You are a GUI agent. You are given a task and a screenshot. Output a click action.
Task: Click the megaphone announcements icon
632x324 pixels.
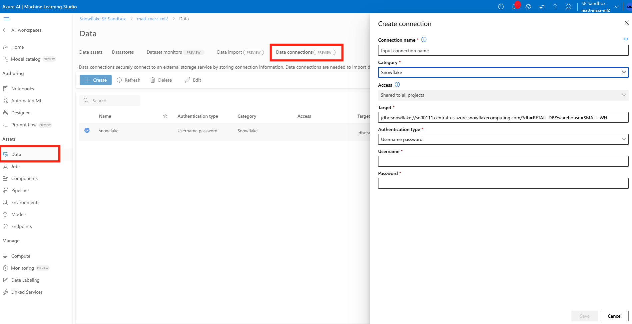[541, 7]
